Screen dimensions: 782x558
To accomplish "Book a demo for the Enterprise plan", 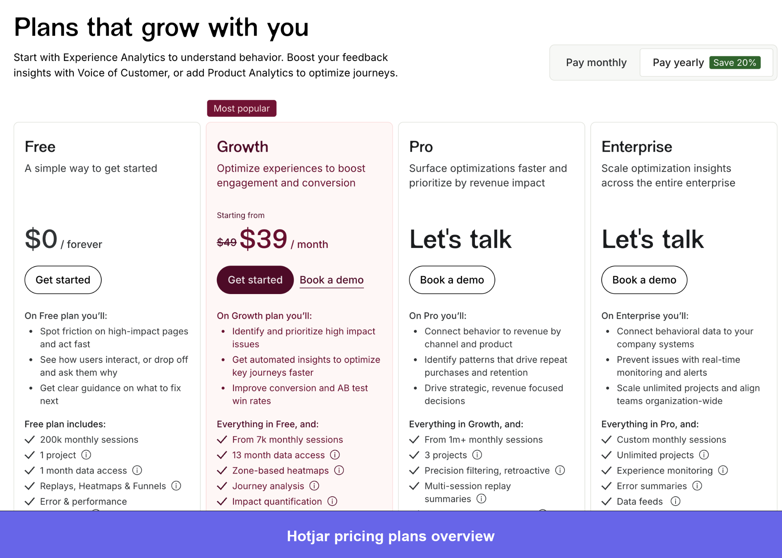I will (644, 280).
